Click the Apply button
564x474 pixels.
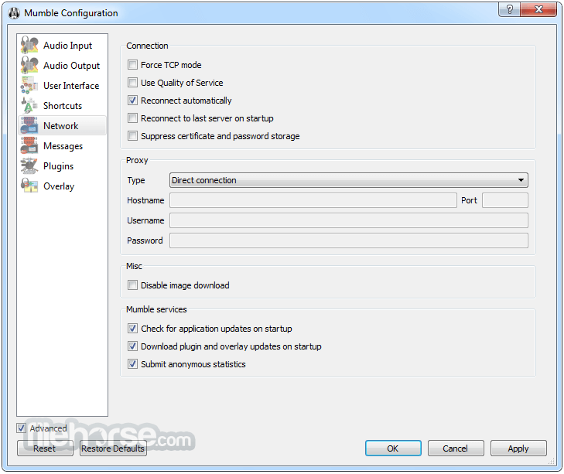point(518,448)
